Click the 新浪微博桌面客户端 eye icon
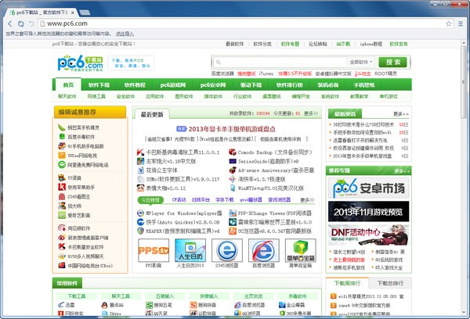This screenshot has height=319, width=470. 62,238
